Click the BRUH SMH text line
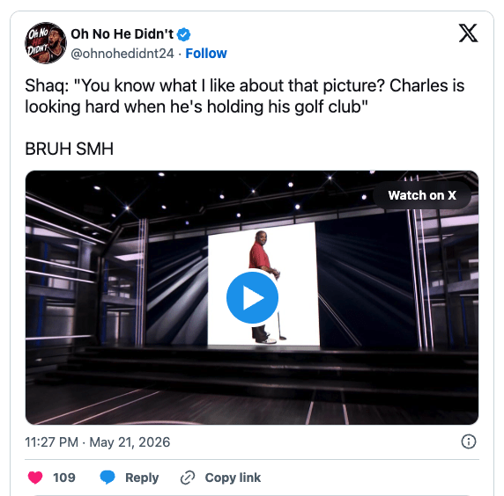Viewport: 504px width, 496px height. pyautogui.click(x=70, y=149)
